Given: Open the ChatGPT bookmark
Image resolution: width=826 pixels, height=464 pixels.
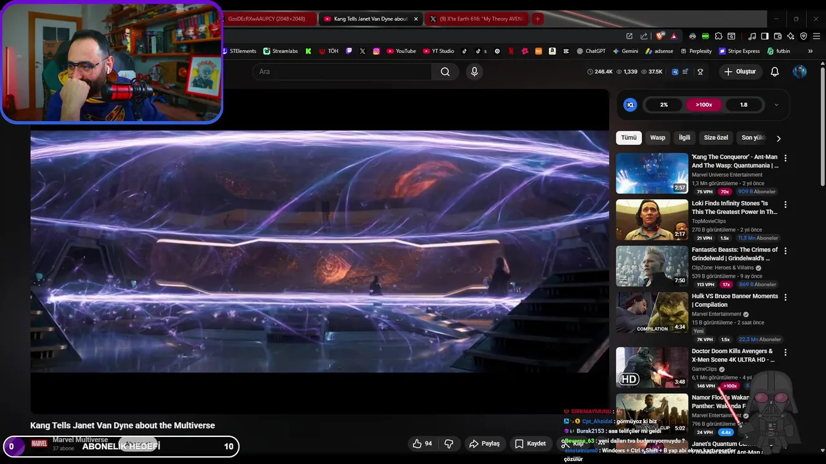Looking at the screenshot, I should [591, 51].
